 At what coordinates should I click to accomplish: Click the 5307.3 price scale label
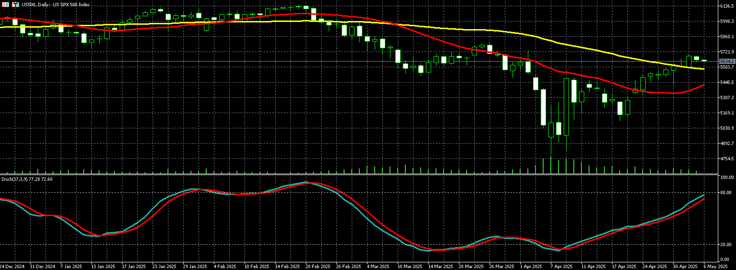point(727,98)
